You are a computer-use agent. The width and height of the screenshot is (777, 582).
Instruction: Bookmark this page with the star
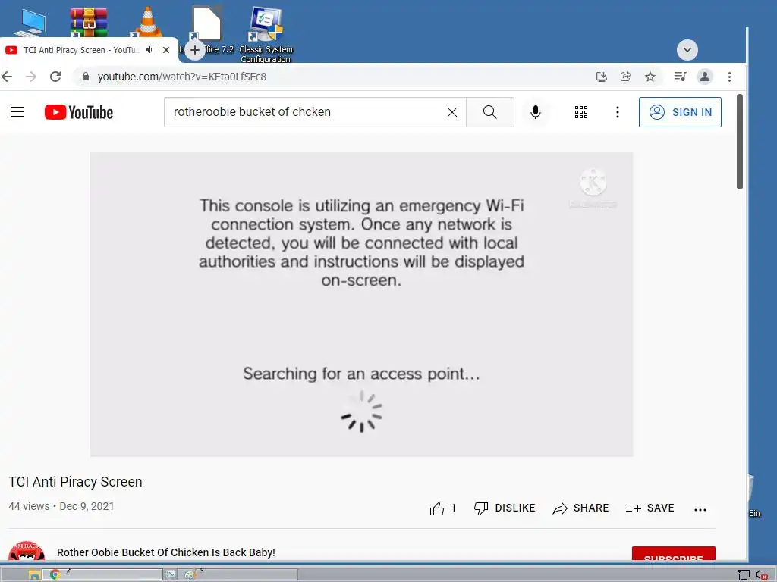tap(650, 77)
